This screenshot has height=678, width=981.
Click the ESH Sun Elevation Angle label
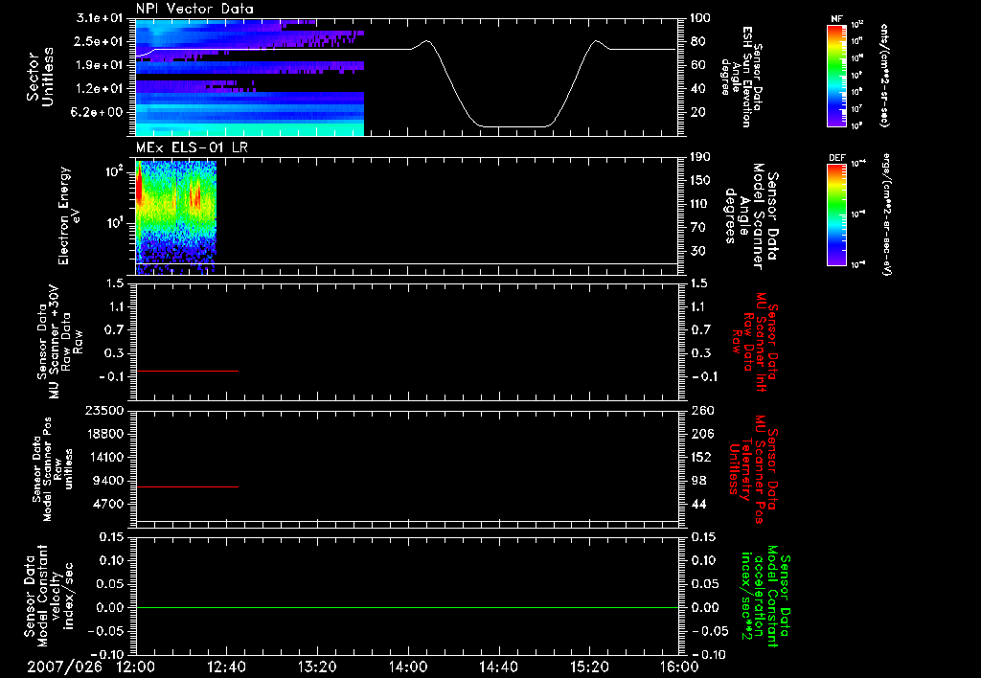[741, 77]
